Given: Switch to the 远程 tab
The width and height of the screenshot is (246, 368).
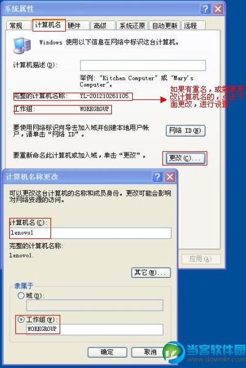Looking at the screenshot, I should point(193,25).
